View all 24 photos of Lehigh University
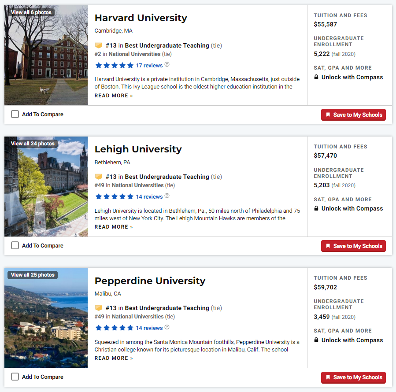Screen dimensions: 396x392 [33, 144]
